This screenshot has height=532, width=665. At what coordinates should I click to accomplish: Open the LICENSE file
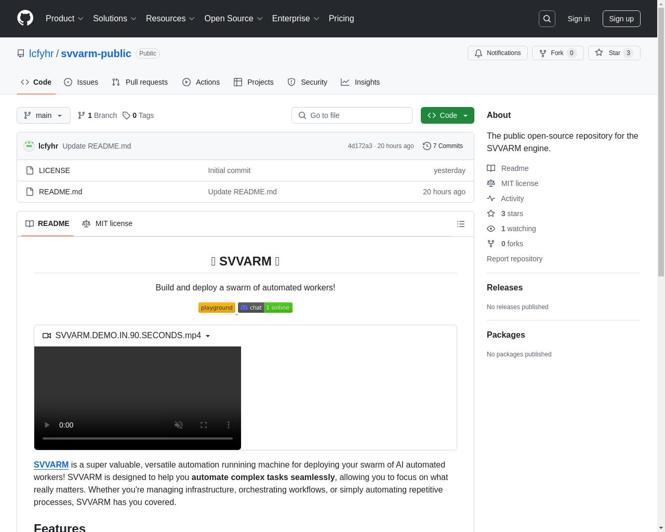click(55, 170)
